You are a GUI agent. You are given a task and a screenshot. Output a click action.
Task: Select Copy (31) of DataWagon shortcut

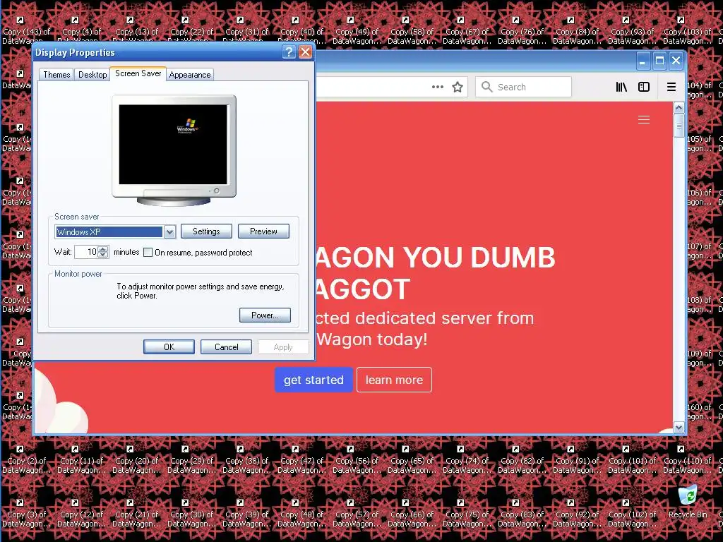coord(246,30)
